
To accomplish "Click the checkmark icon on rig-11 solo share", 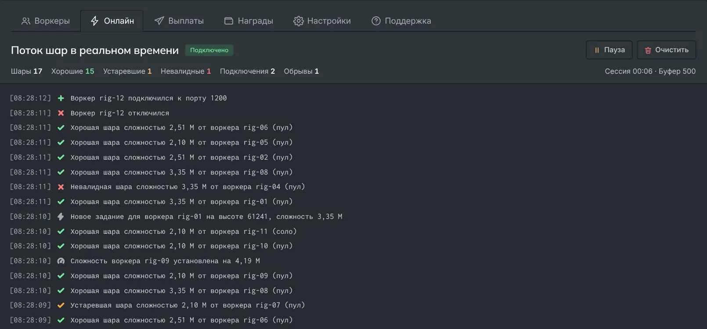I will tap(61, 232).
